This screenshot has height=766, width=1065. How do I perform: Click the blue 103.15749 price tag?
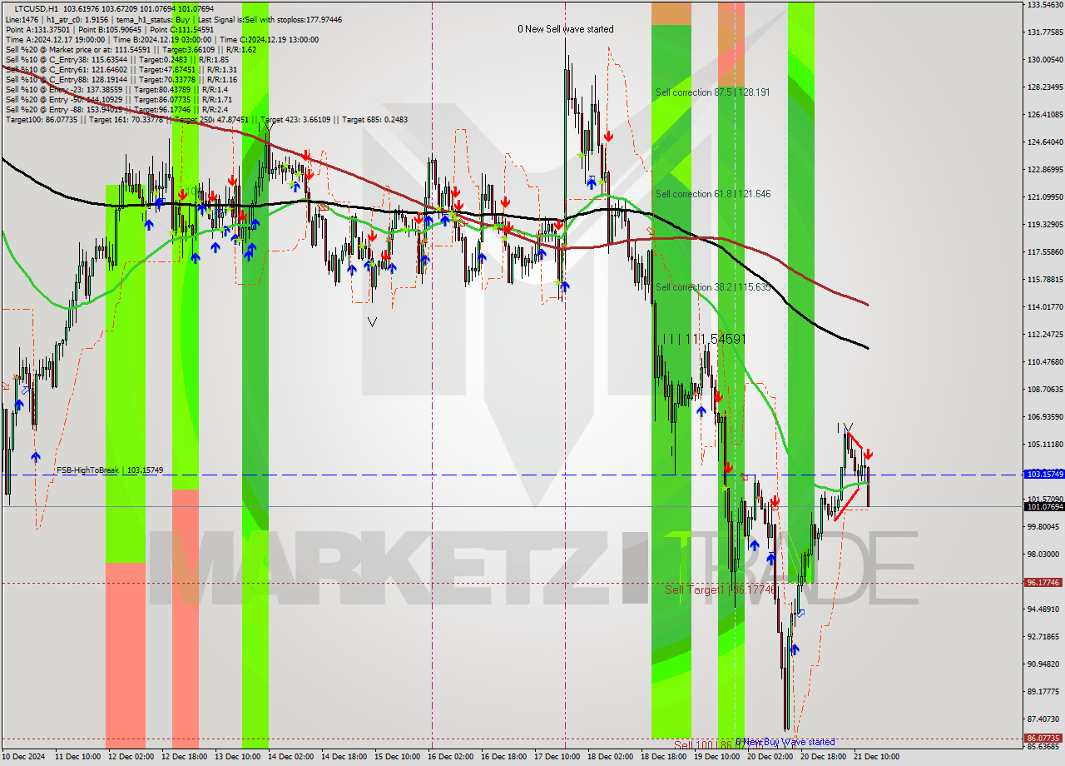1044,474
